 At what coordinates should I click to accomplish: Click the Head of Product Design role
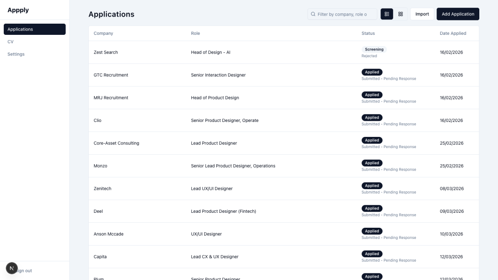point(215,98)
